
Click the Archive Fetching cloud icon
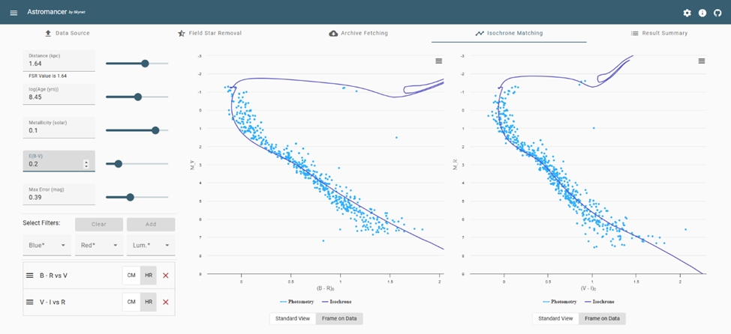[333, 34]
